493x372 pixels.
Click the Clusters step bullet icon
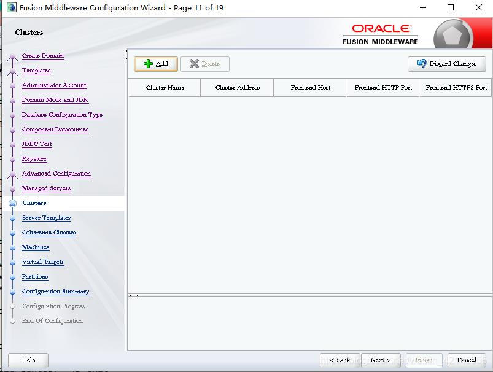point(12,203)
